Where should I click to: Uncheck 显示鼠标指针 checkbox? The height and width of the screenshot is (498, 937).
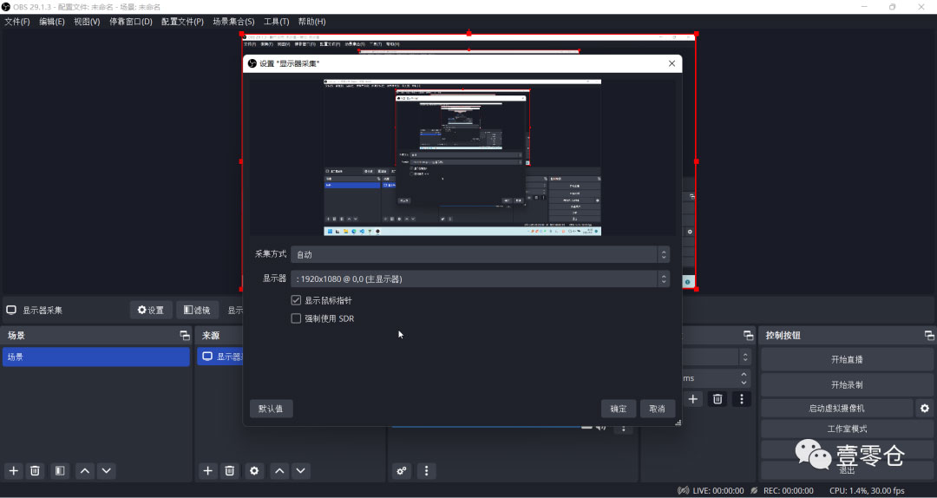(297, 300)
